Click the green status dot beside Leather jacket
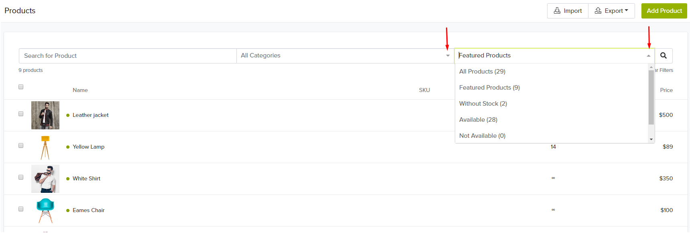This screenshot has width=690, height=233. coord(68,115)
